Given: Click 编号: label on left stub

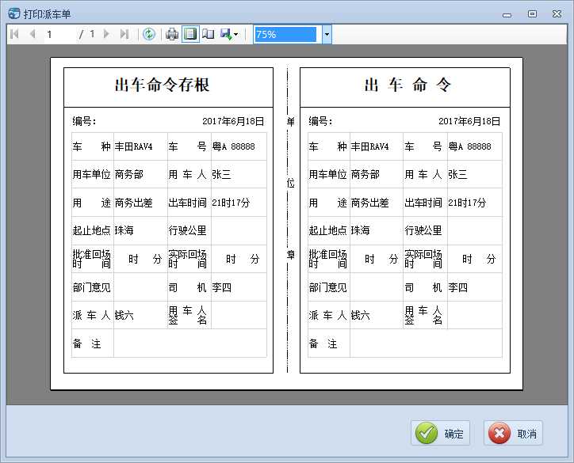Looking at the screenshot, I should pos(84,121).
